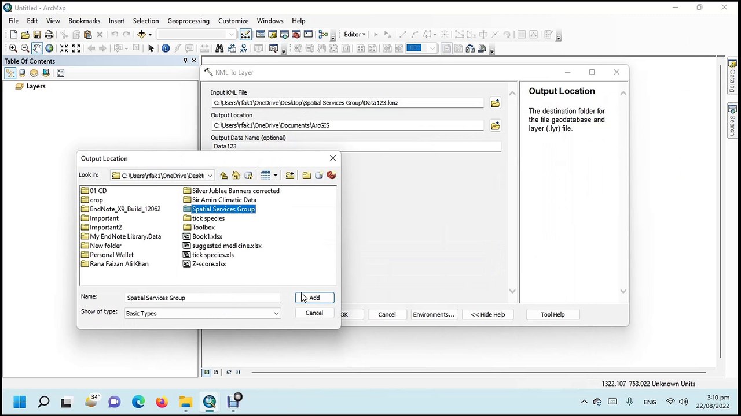Click Connect To Folder icon in dialog
This screenshot has width=741, height=416.
289,175
